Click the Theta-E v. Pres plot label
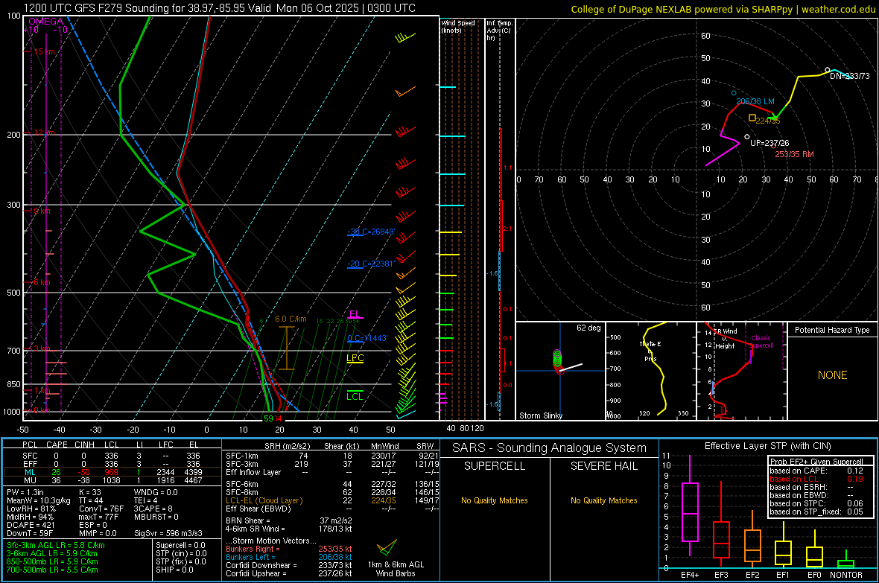879x583 pixels. [x=650, y=351]
